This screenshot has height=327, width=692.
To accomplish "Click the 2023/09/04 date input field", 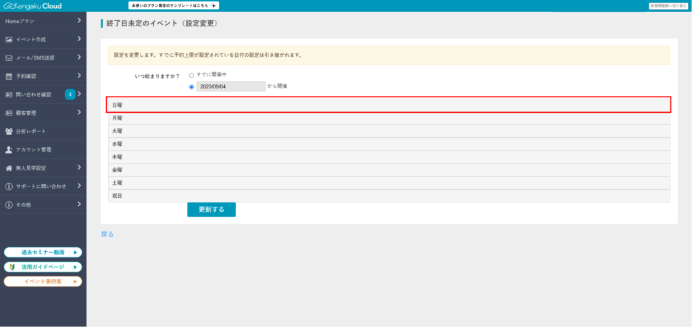I will [x=231, y=86].
